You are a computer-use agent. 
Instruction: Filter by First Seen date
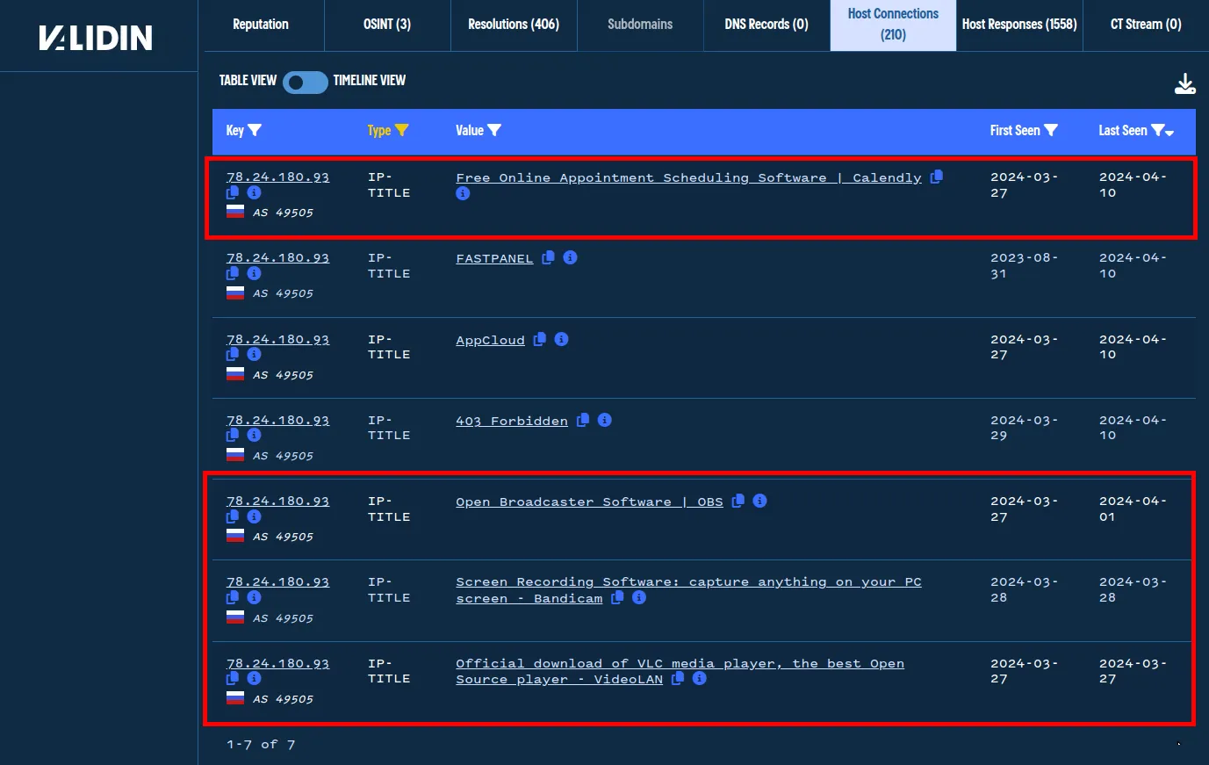coord(1051,130)
